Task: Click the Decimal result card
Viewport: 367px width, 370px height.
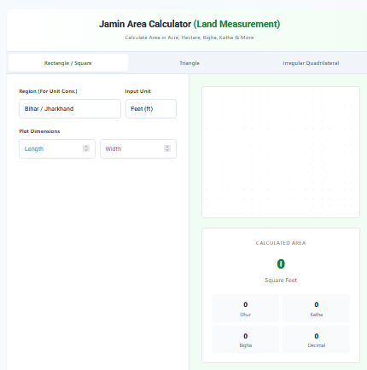Action: [317, 339]
